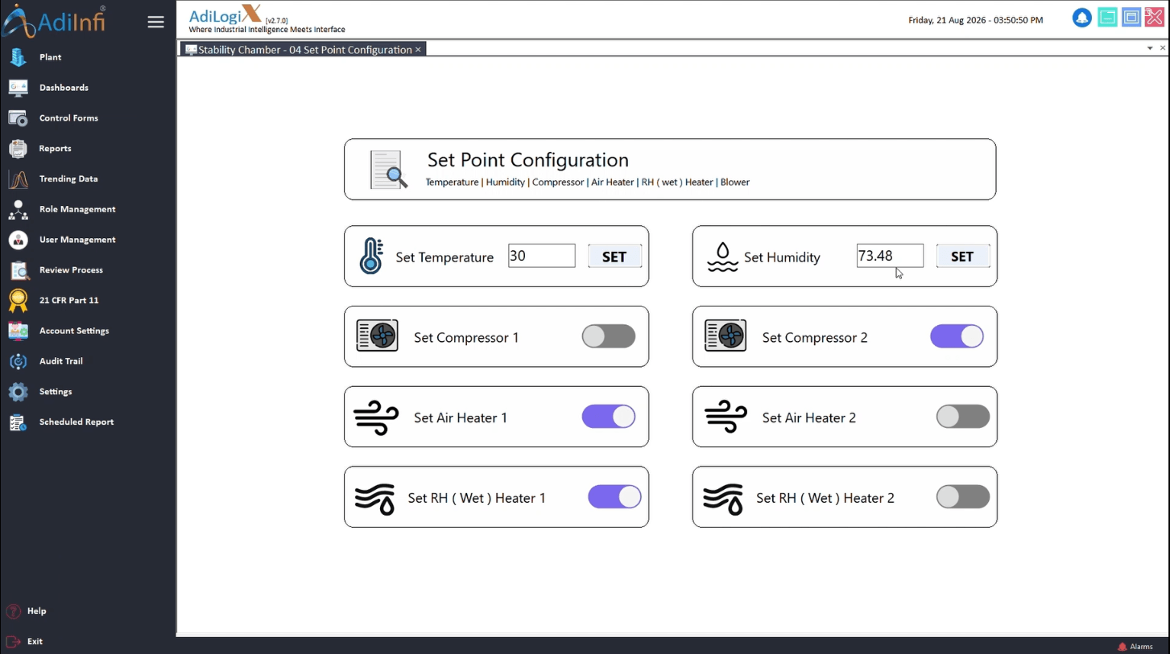Image resolution: width=1170 pixels, height=654 pixels.
Task: Open Audit Trail icon in sidebar
Action: point(18,361)
